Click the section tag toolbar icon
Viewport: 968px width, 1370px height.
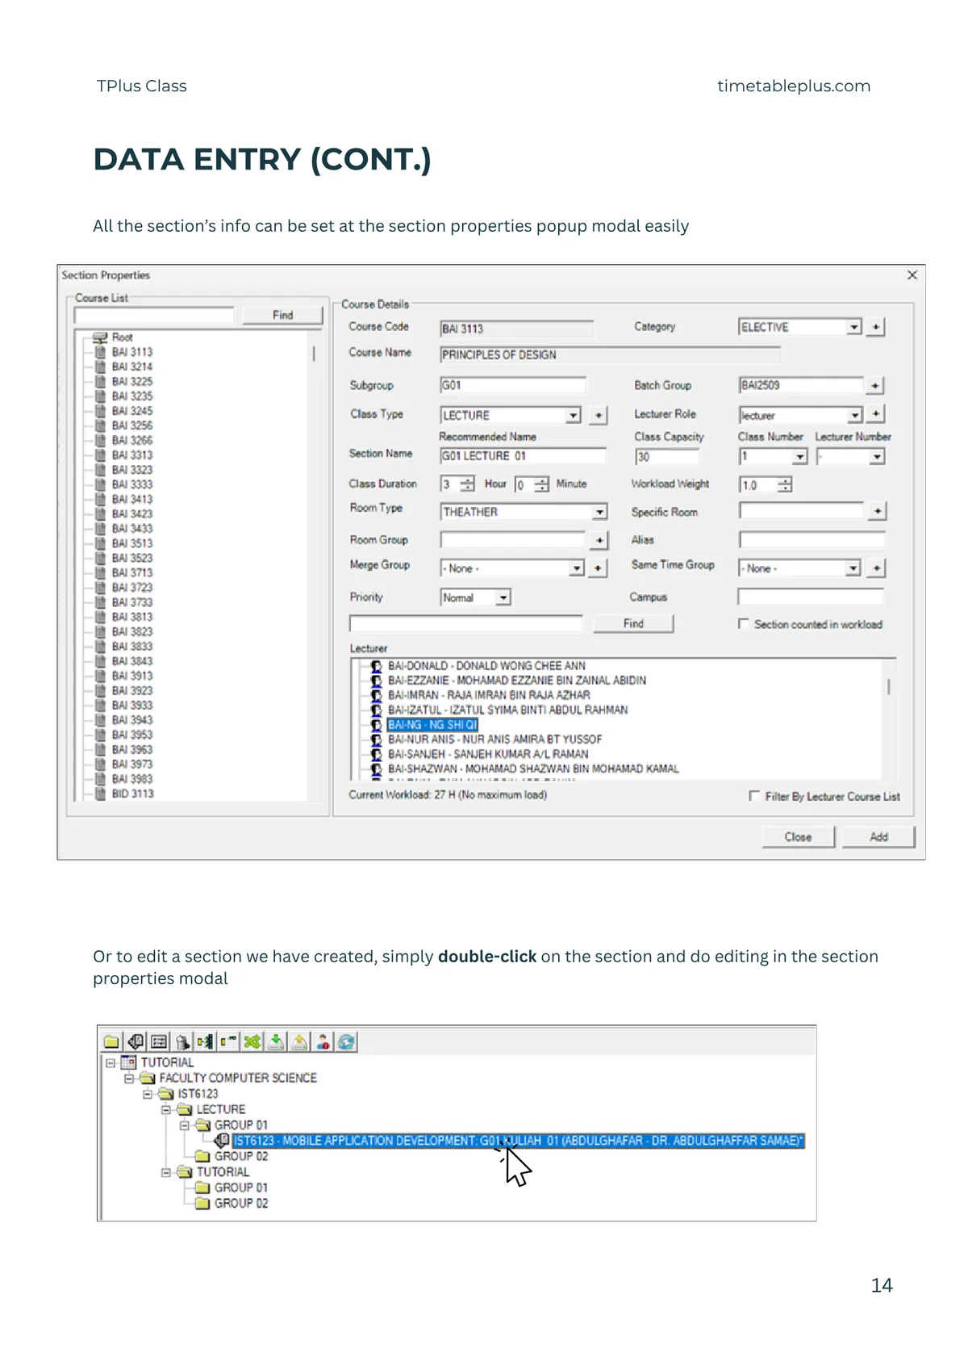click(x=136, y=1041)
